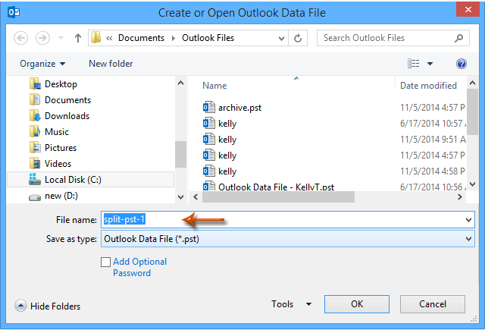485x330 pixels.
Task: Close the Create or Open Outlook Data File dialog
Action: (468, 9)
